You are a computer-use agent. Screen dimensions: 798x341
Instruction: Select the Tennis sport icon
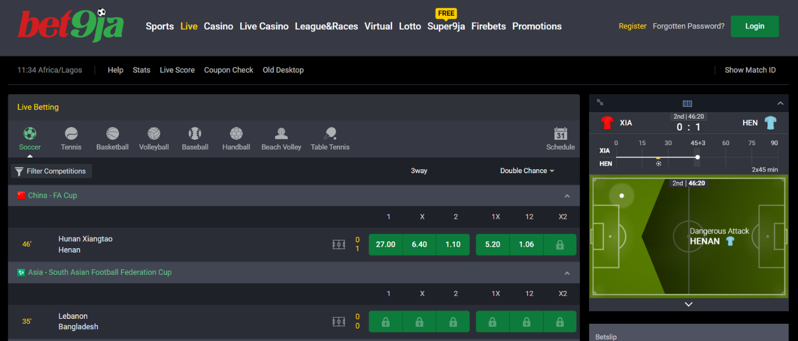(x=71, y=134)
